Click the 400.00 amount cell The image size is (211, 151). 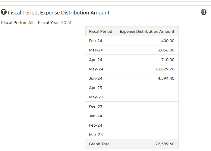tap(147, 41)
